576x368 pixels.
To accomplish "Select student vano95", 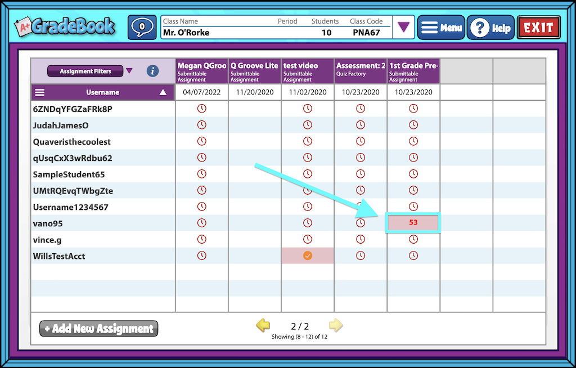I will 48,223.
